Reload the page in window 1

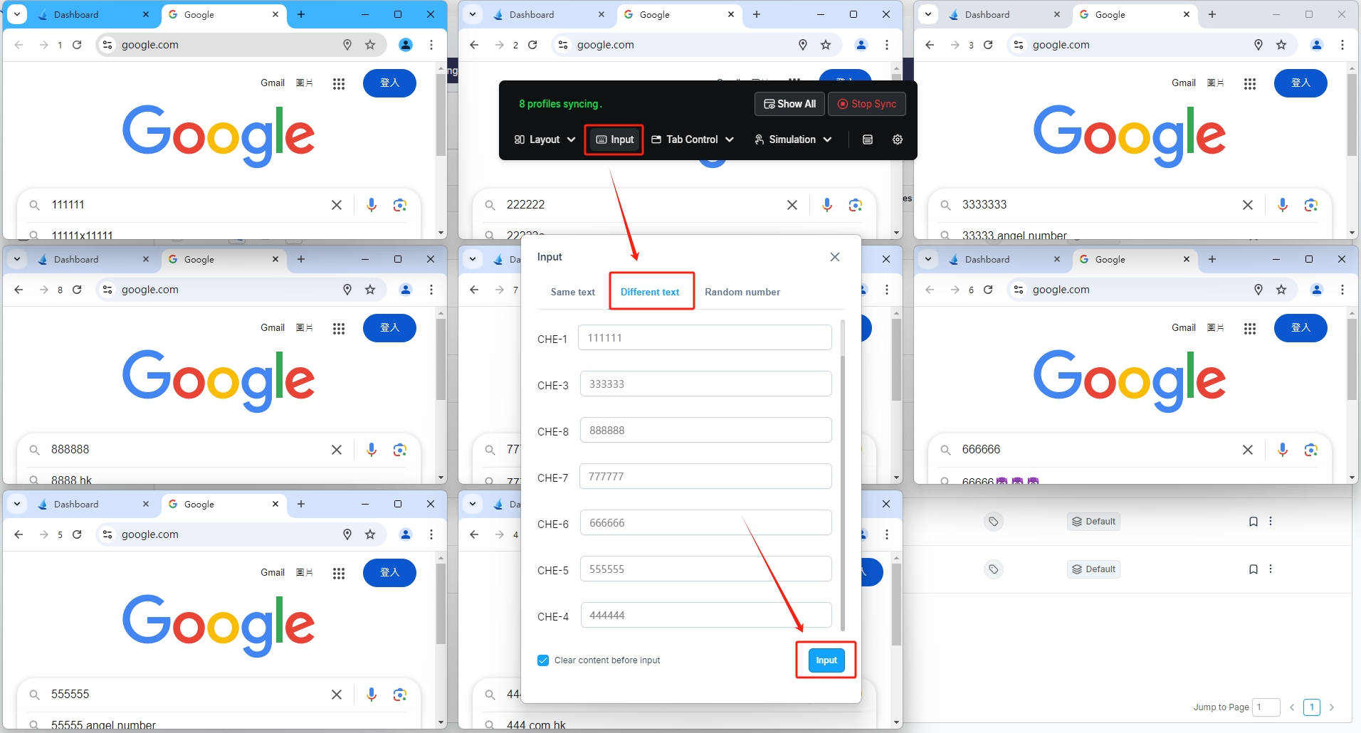tap(77, 45)
